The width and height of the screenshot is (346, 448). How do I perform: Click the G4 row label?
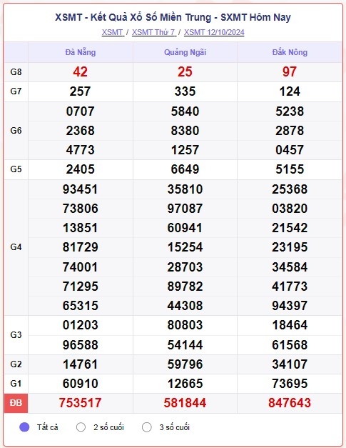pyautogui.click(x=16, y=247)
